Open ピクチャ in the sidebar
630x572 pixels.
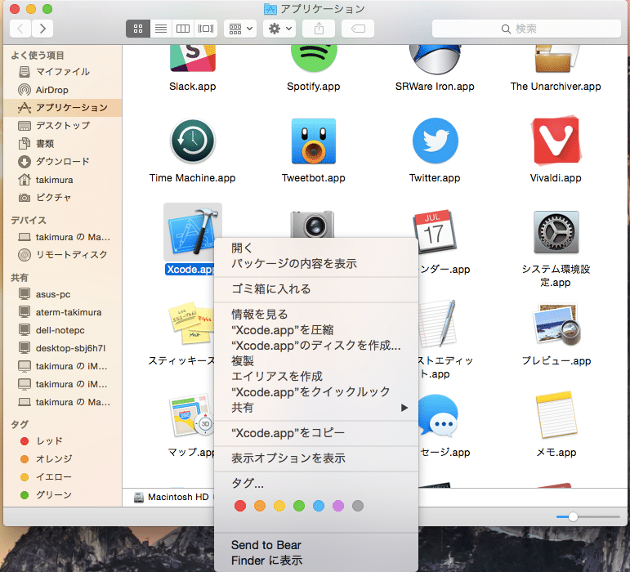(x=62, y=197)
